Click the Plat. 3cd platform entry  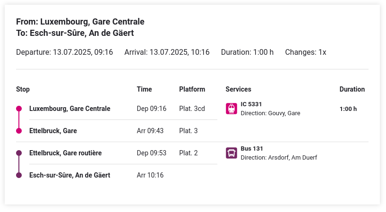pos(192,109)
